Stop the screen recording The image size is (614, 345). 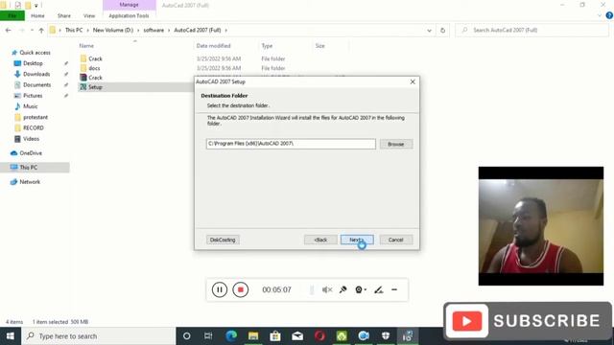241,289
